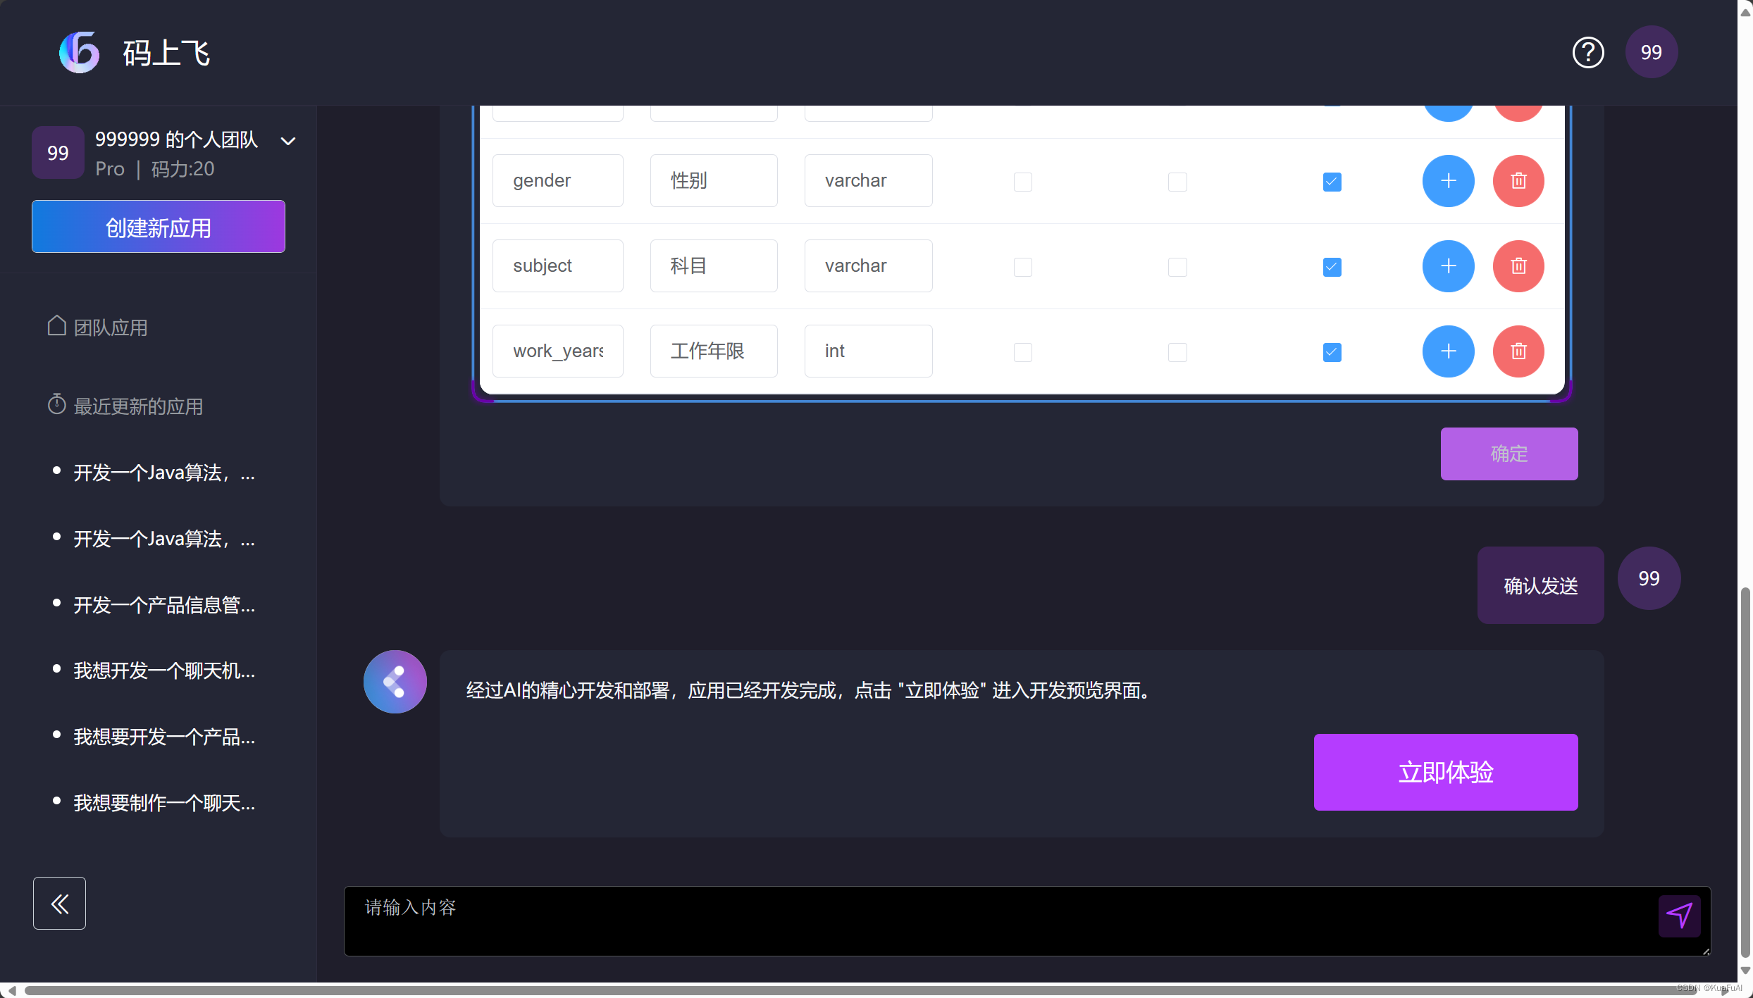Click the 码上飞 logo icon
Viewport: 1753px width, 998px height.
(x=80, y=53)
